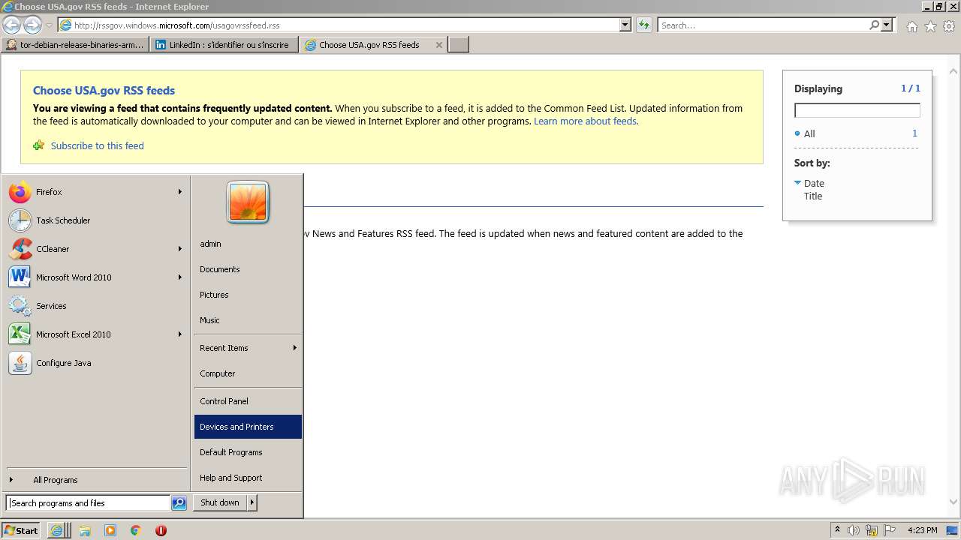Viewport: 961px width, 540px height.
Task: Open Favorites with the star icon
Action: 930,26
